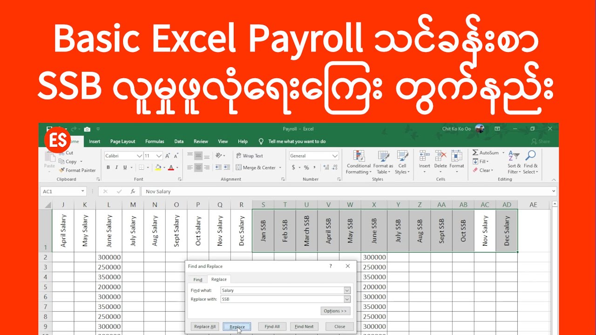Open the Fill dropdown
This screenshot has height=335, width=596.
click(480, 161)
